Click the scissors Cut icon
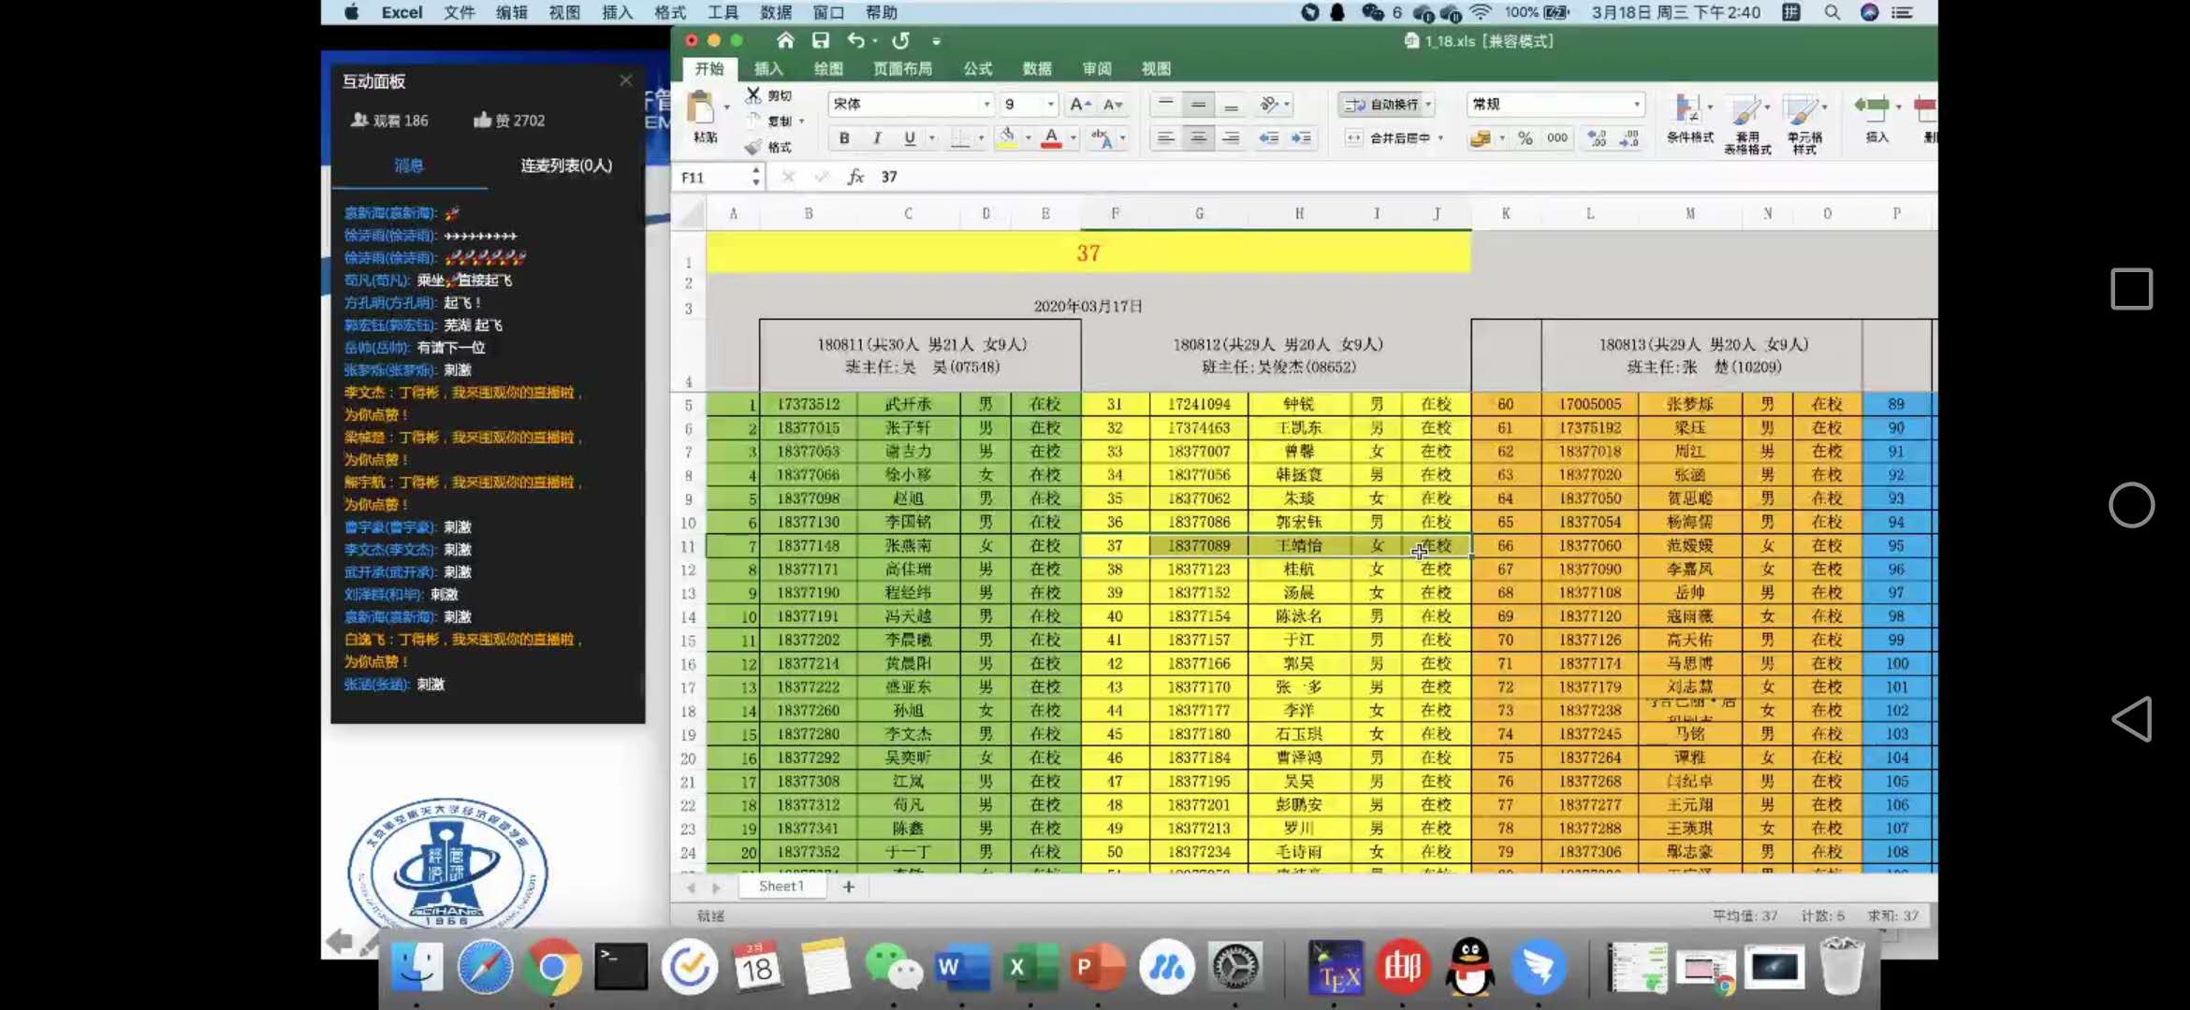 pos(753,95)
